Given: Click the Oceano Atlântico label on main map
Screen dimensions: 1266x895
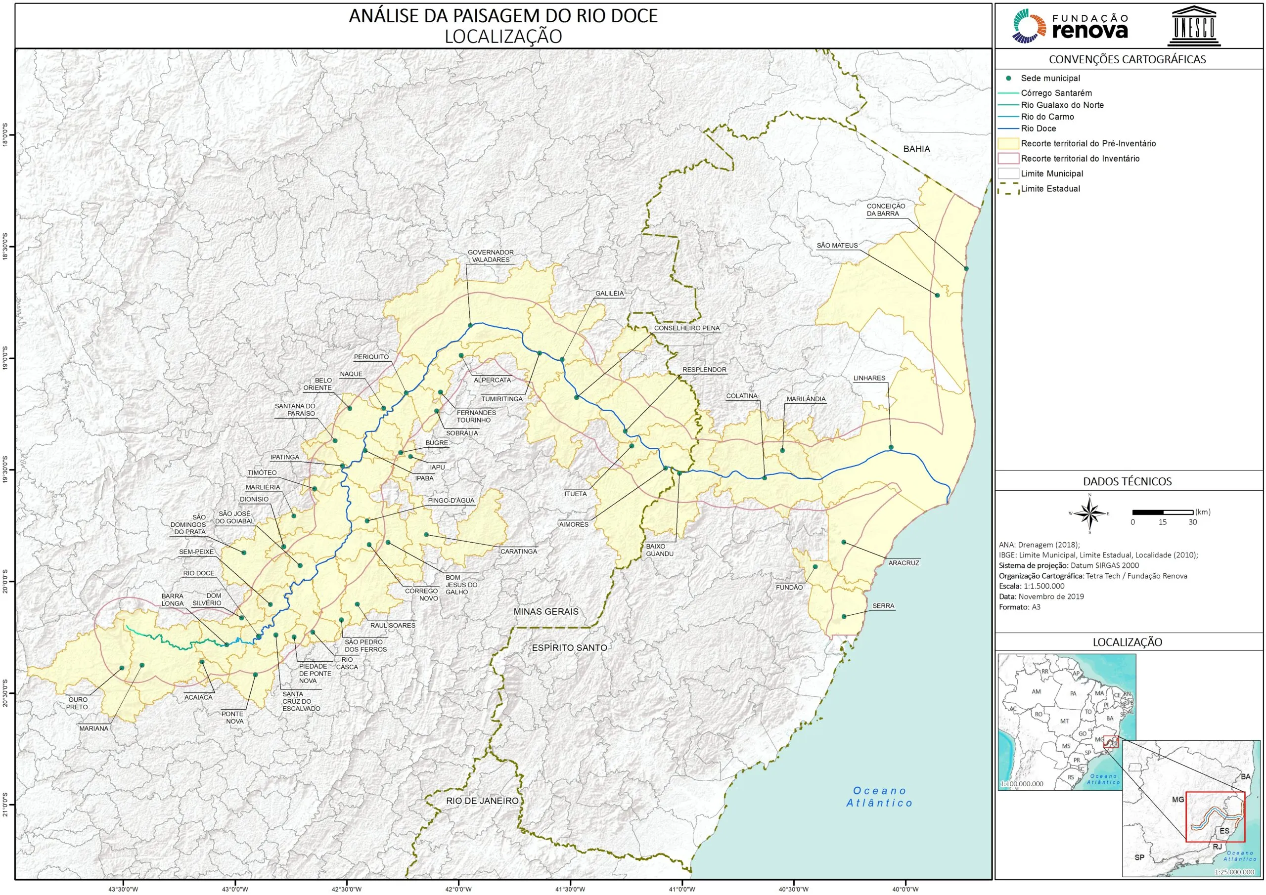Looking at the screenshot, I should [879, 797].
